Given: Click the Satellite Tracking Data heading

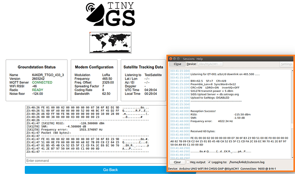Looking at the screenshot, I should pos(143,67).
